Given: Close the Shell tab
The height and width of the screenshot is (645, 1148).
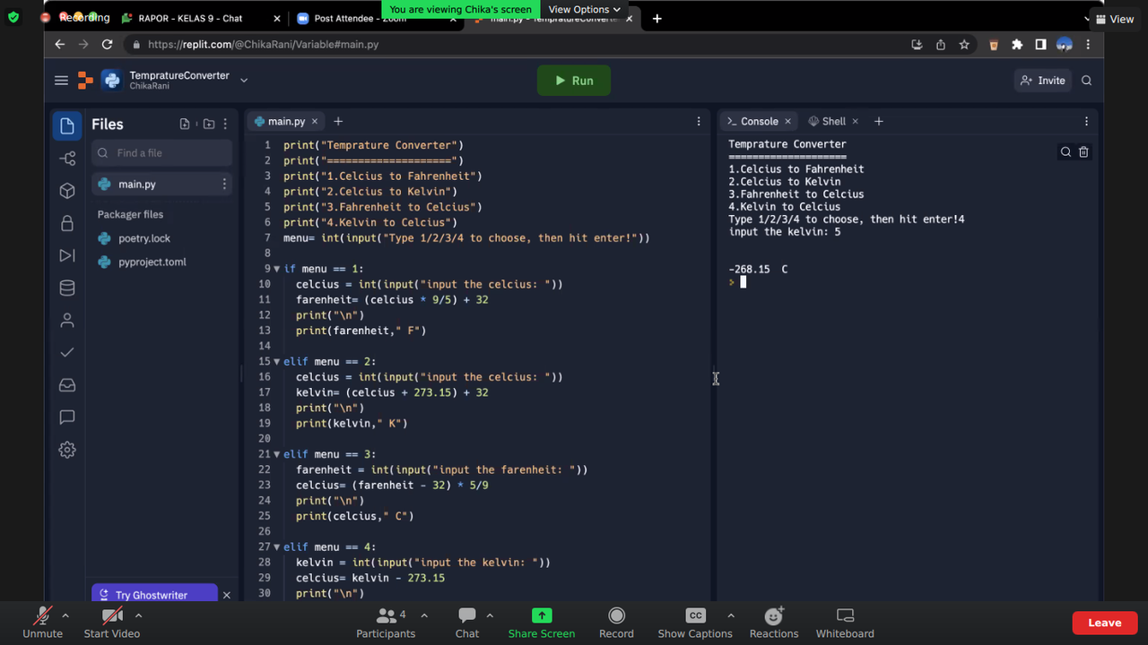Looking at the screenshot, I should [855, 121].
